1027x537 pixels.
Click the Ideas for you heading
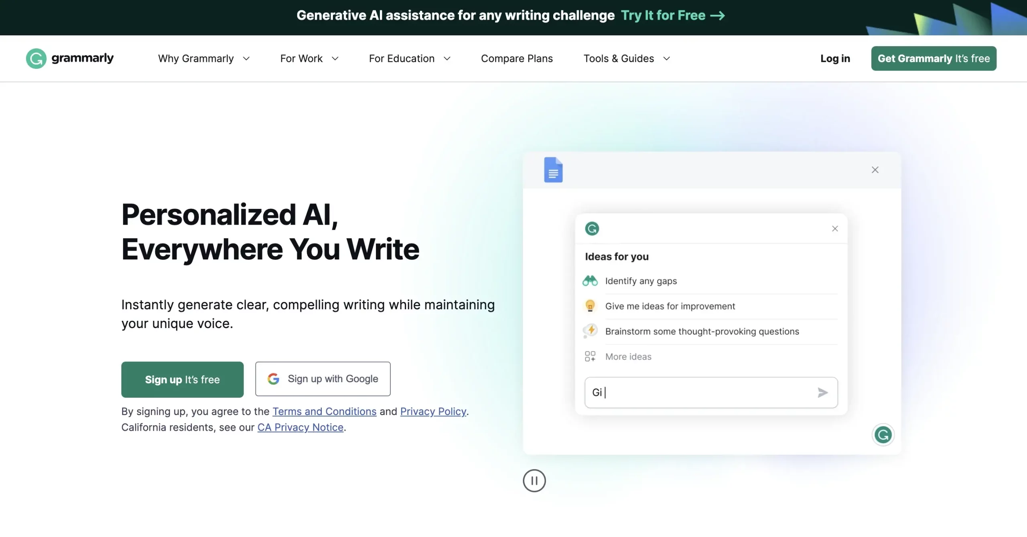(617, 257)
